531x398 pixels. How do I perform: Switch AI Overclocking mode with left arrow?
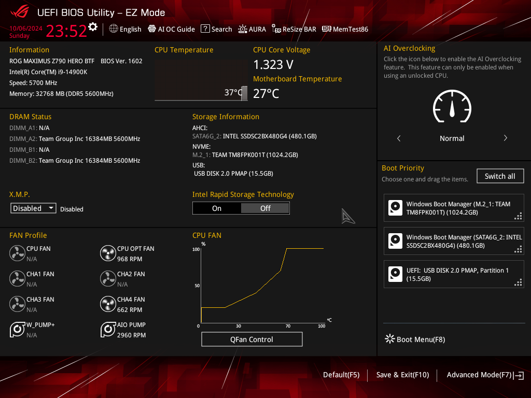point(399,138)
